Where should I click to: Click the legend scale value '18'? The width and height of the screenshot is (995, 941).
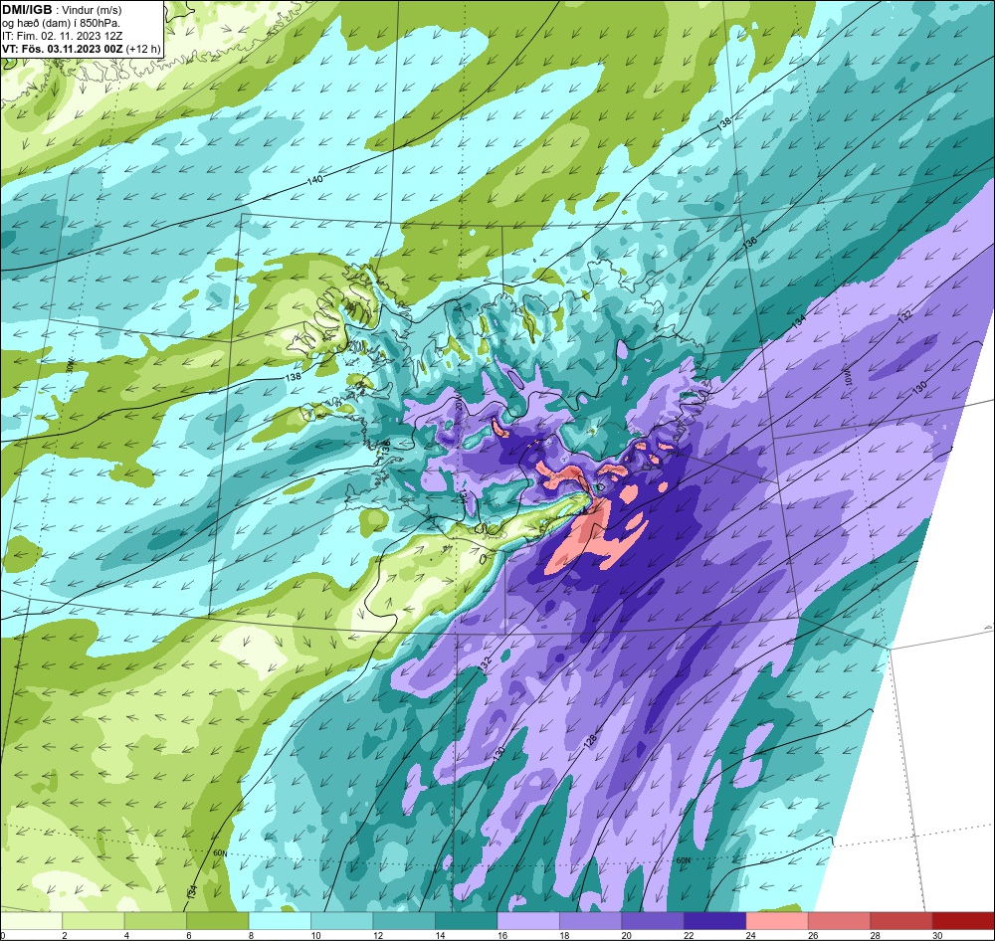pos(564,935)
